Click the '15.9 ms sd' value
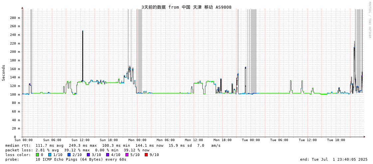This screenshot has width=373, height=164. (x=181, y=145)
